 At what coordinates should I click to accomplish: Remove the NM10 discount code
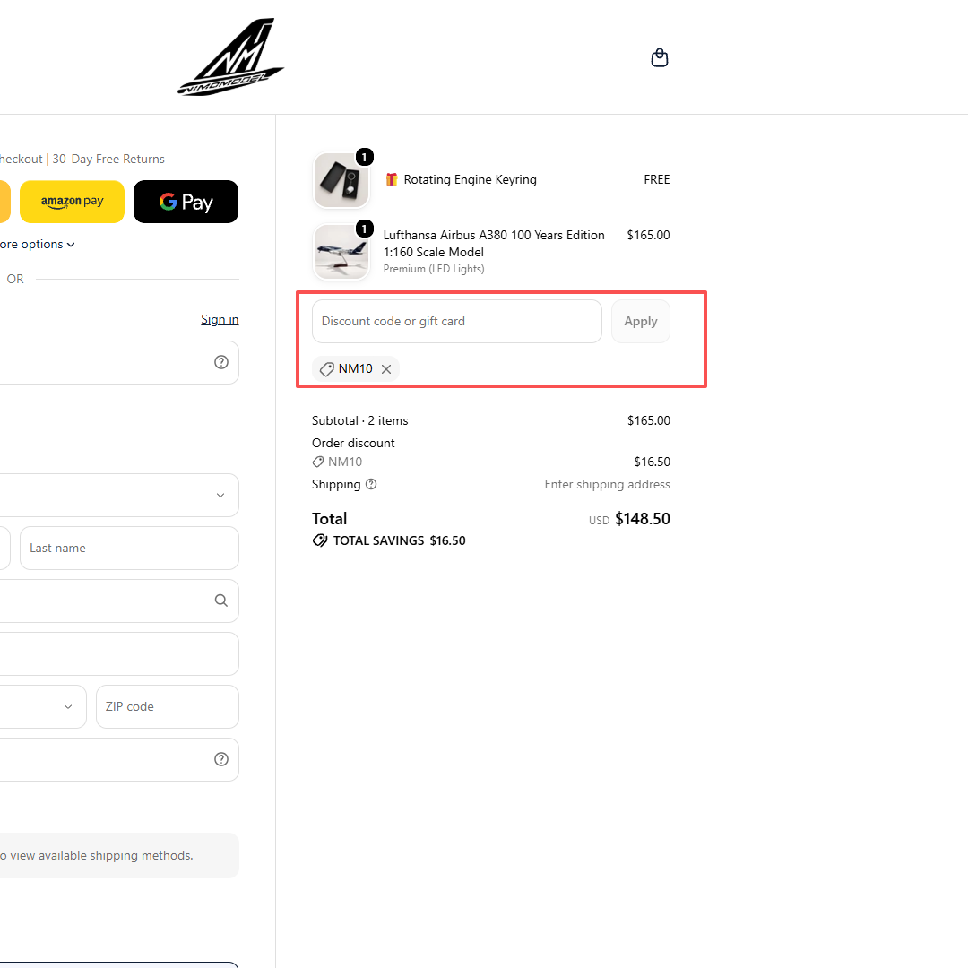point(386,369)
